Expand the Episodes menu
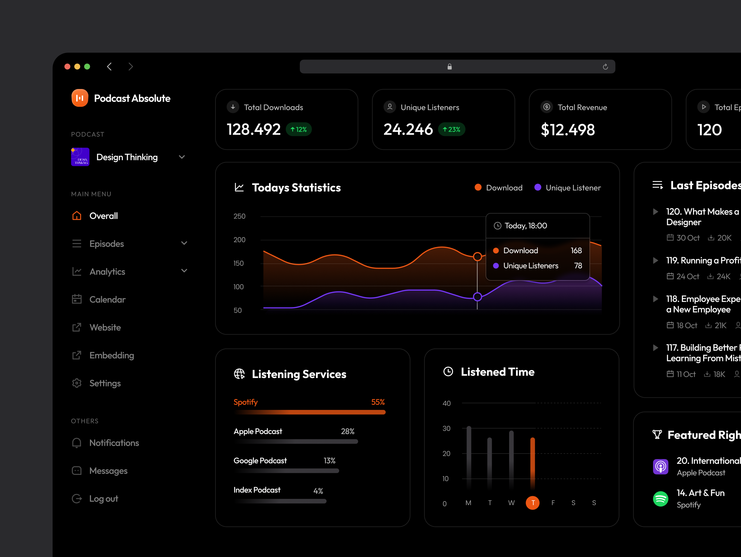 [184, 243]
